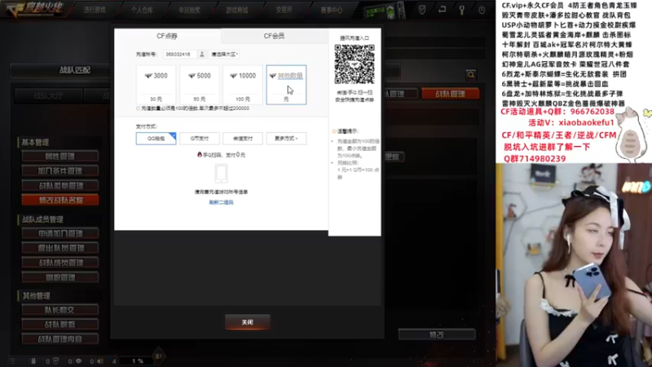Open 游戏商城 in the top menu
The image size is (652, 367).
pos(236,10)
